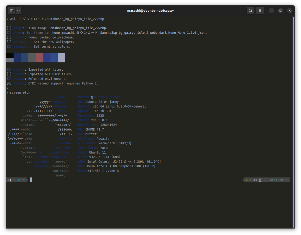Click the window title masashi@ubuntu-nuc6cays:~
This screenshot has height=235, width=301.
coord(150,11)
